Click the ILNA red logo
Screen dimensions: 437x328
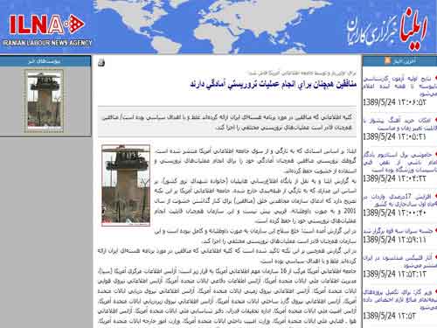(x=46, y=24)
